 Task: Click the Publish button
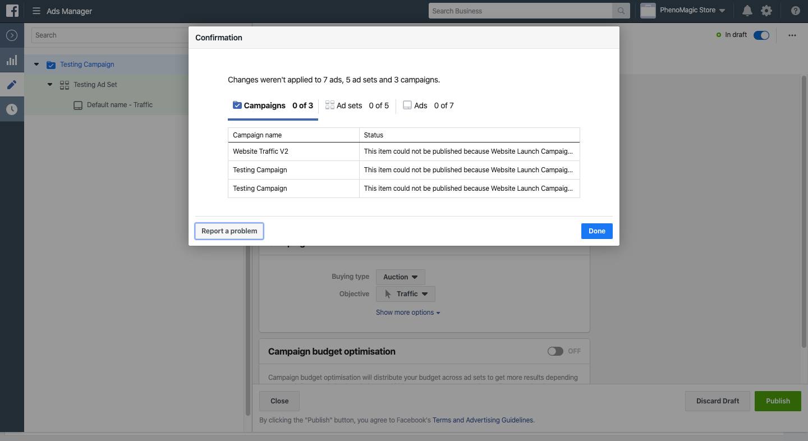(x=778, y=401)
